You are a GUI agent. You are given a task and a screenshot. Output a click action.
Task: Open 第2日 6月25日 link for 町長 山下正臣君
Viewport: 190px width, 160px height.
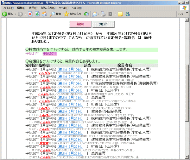pos(70,146)
